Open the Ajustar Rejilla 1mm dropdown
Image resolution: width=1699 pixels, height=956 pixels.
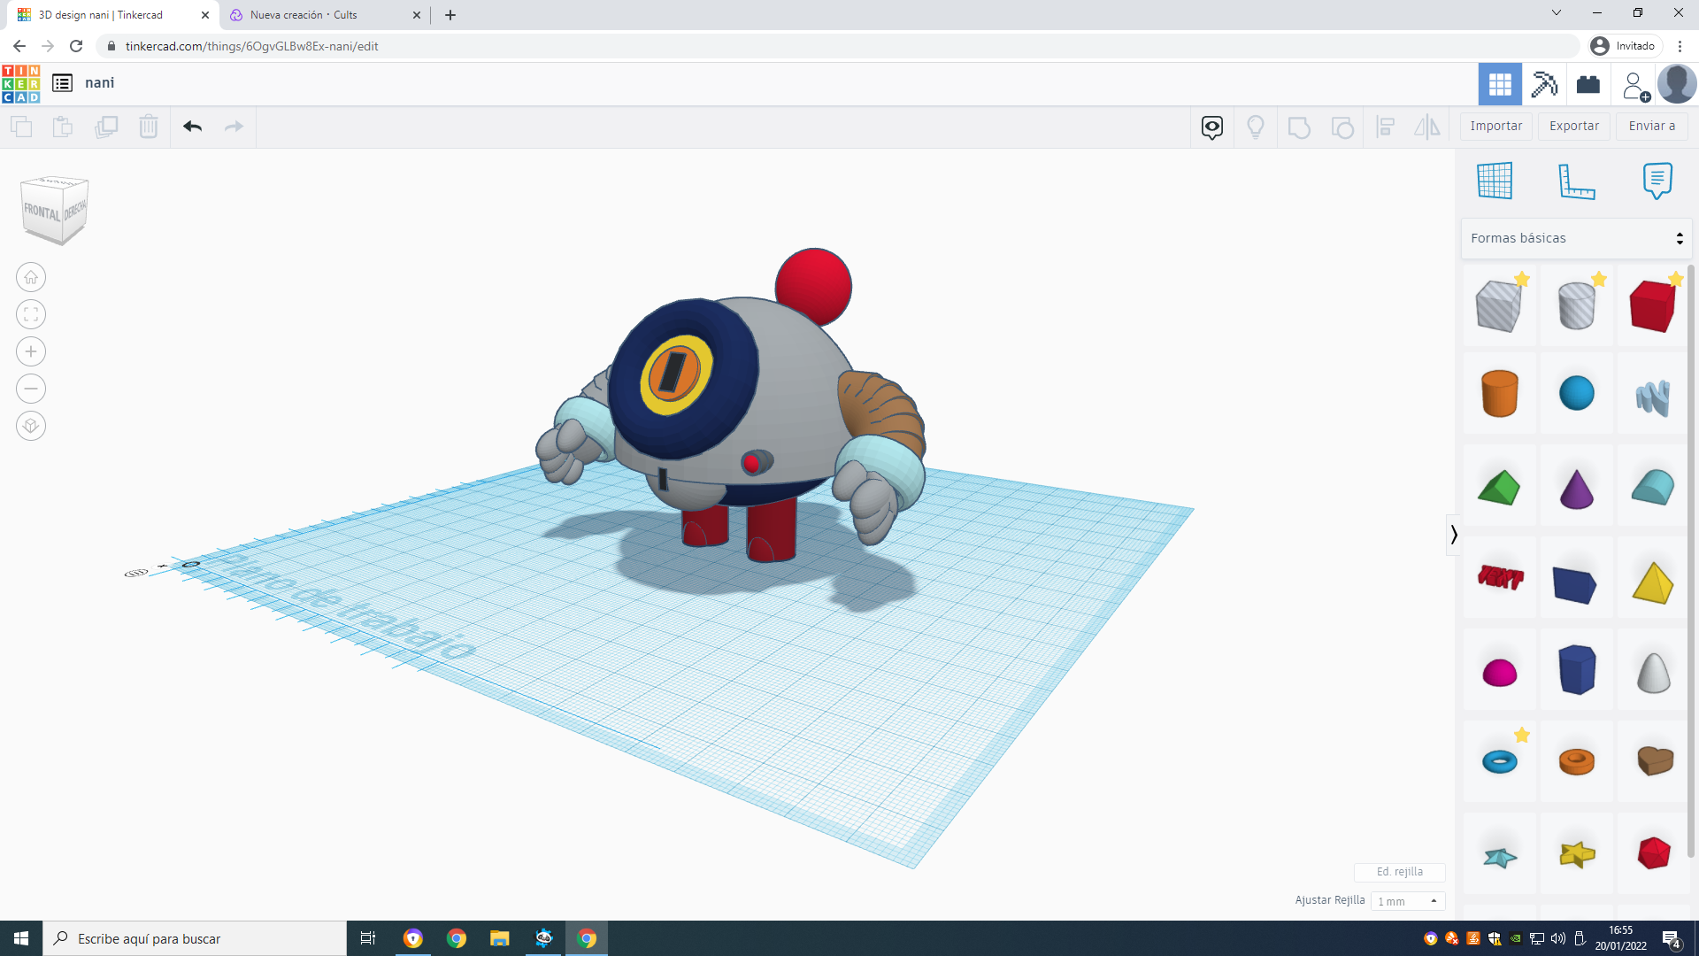[x=1407, y=900]
